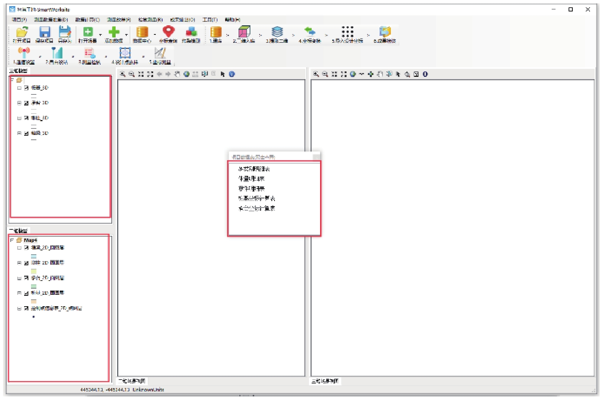Click the globe icon in 2D view toolbar
This screenshot has width=603, height=401.
[186, 74]
